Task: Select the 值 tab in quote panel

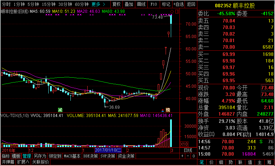Action: [x=250, y=162]
